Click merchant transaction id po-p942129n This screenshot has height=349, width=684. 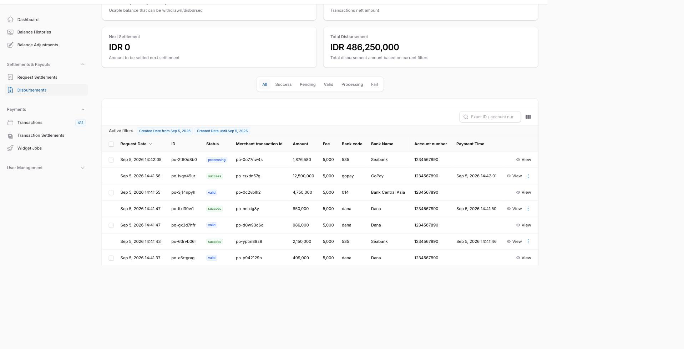click(x=249, y=258)
